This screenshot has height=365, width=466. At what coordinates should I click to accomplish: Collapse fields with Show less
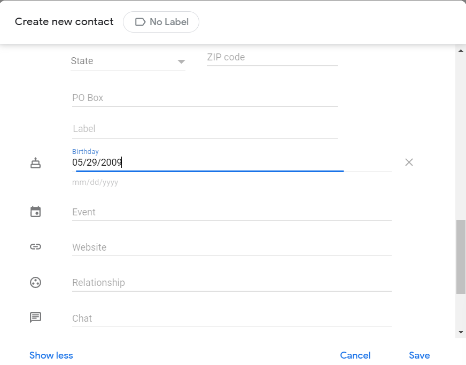[51, 355]
